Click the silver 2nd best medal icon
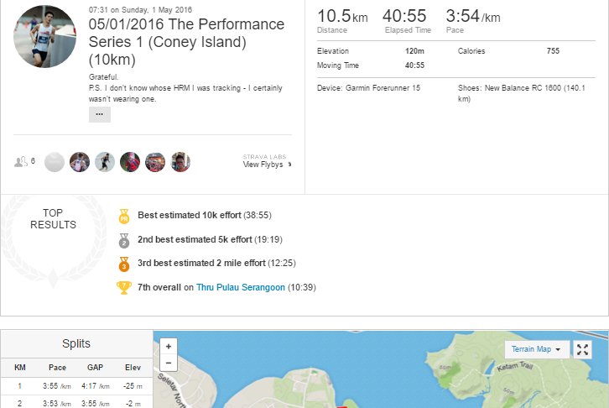This screenshot has width=609, height=408. [124, 241]
